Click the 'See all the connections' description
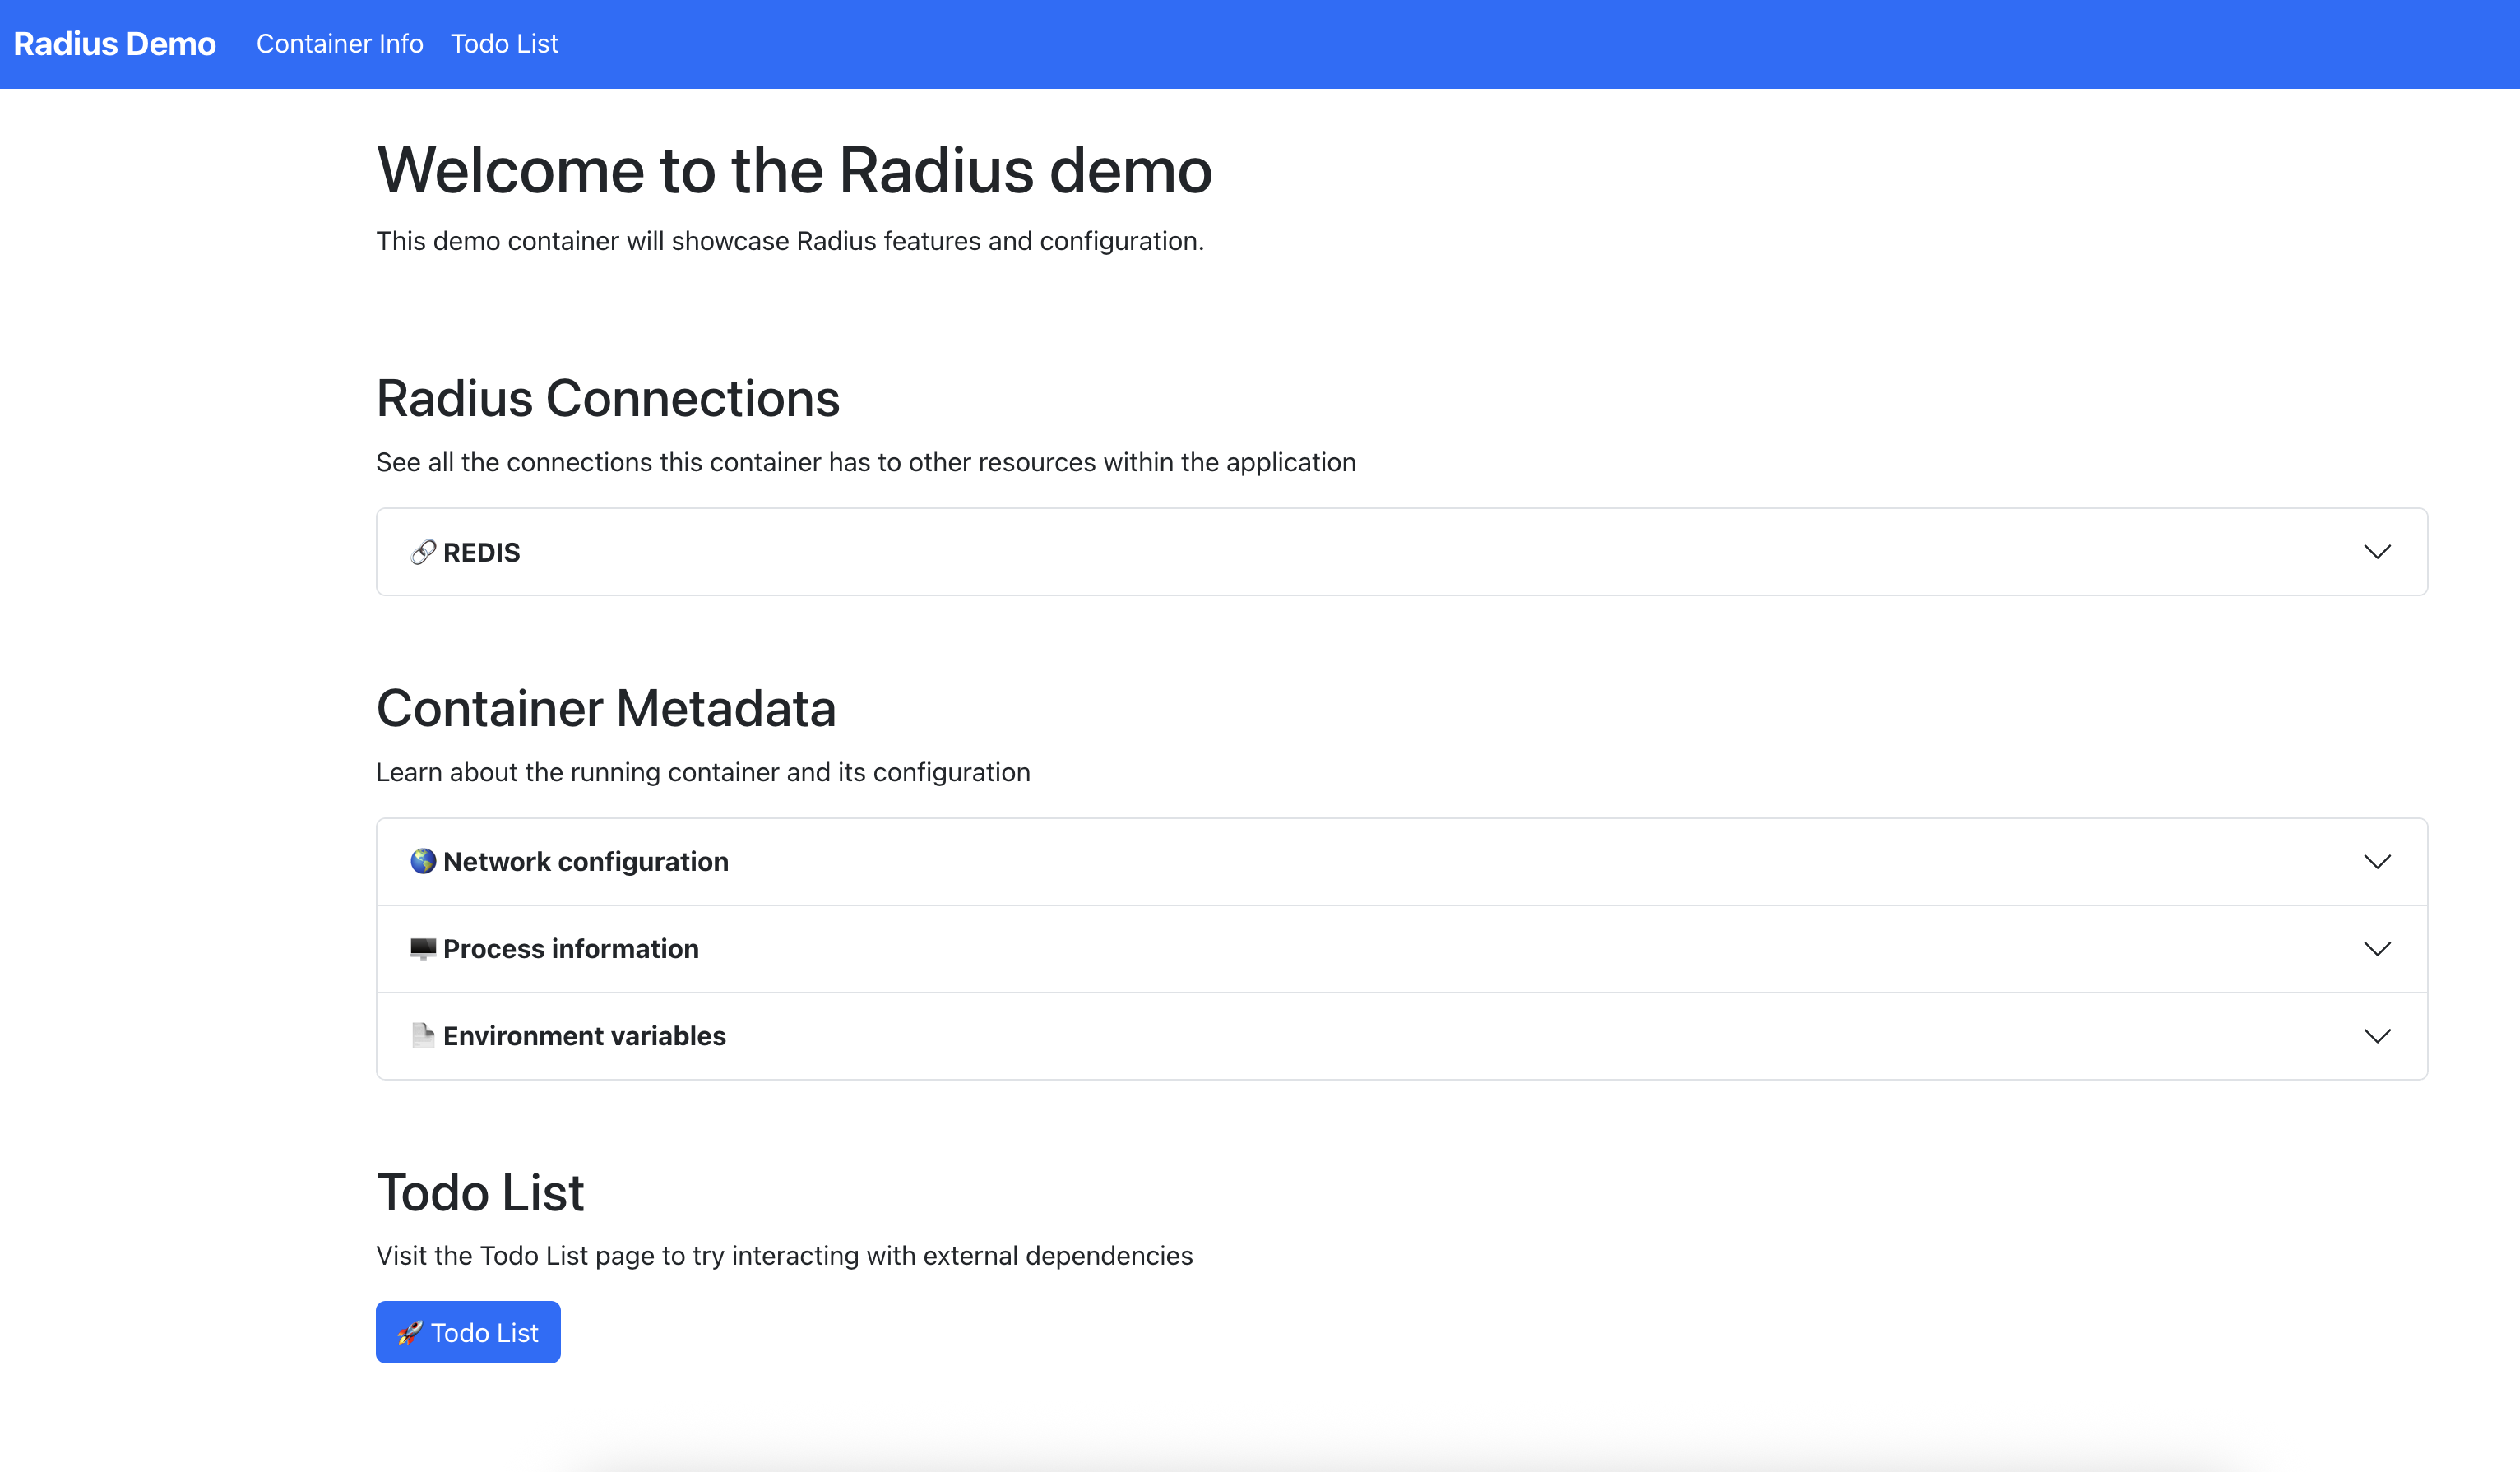Viewport: 2520px width, 1472px height. [866, 462]
